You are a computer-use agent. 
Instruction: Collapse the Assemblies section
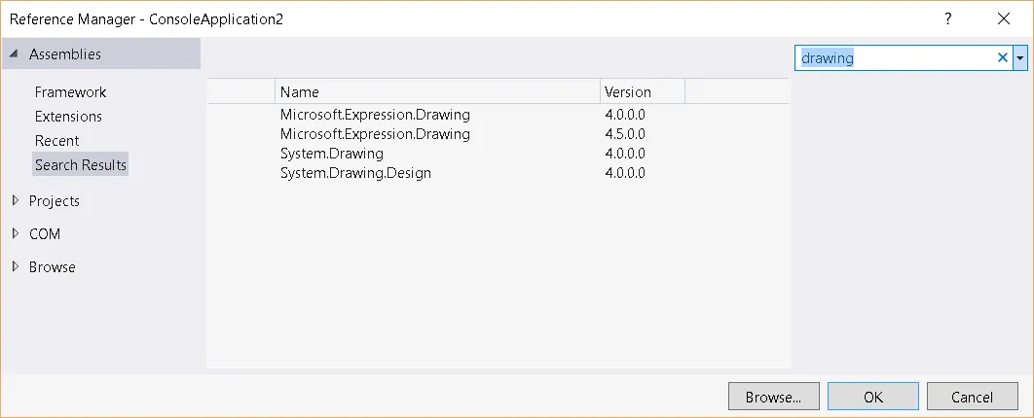[x=15, y=54]
